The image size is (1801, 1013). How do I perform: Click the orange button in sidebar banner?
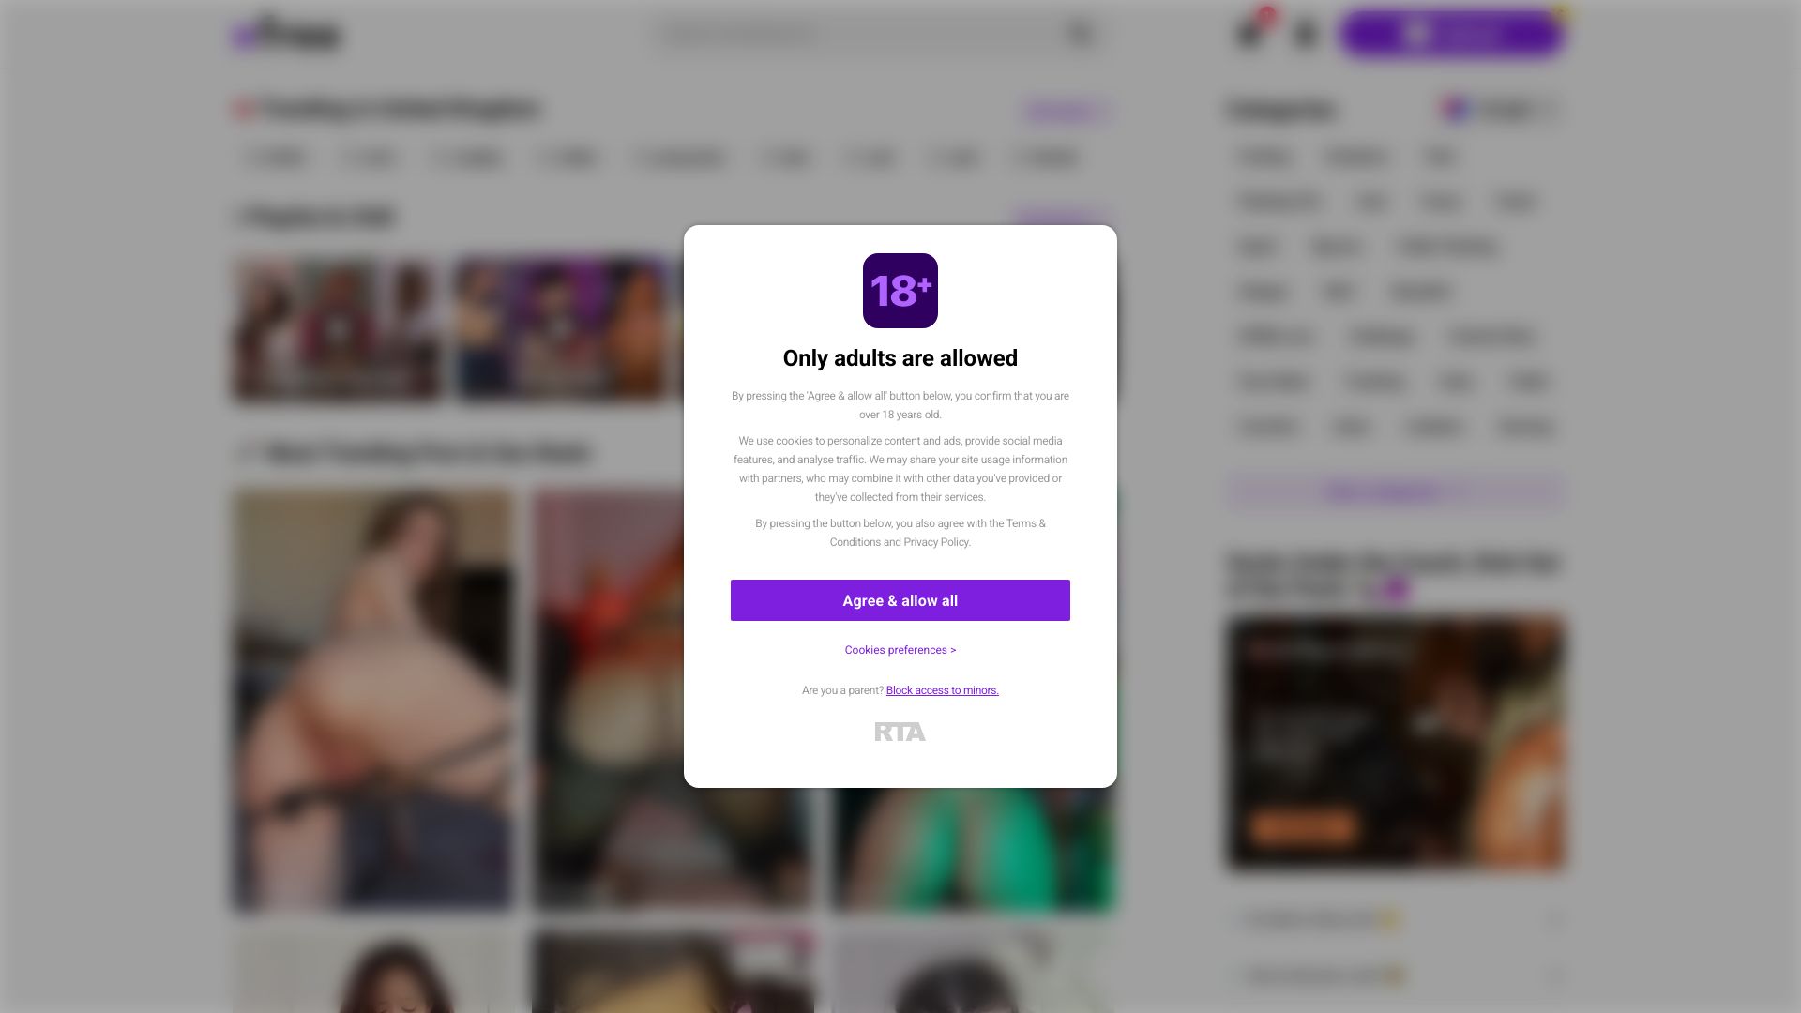point(1303,827)
